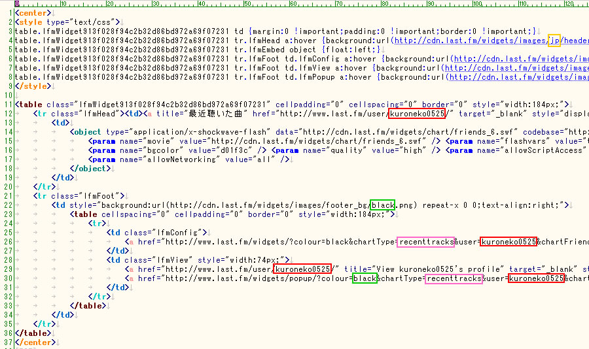Click class="lfmFoot" on line 21
Screen dimensions: 589x349
pyautogui.click(x=86, y=196)
